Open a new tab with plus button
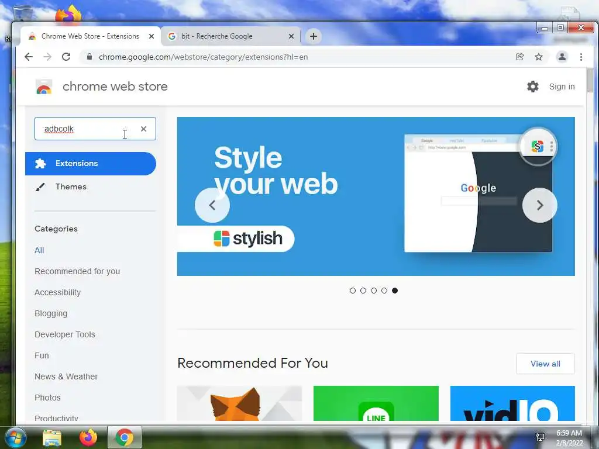The width and height of the screenshot is (599, 449). click(x=314, y=36)
